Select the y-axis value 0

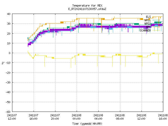pyautogui.click(x=10, y=53)
